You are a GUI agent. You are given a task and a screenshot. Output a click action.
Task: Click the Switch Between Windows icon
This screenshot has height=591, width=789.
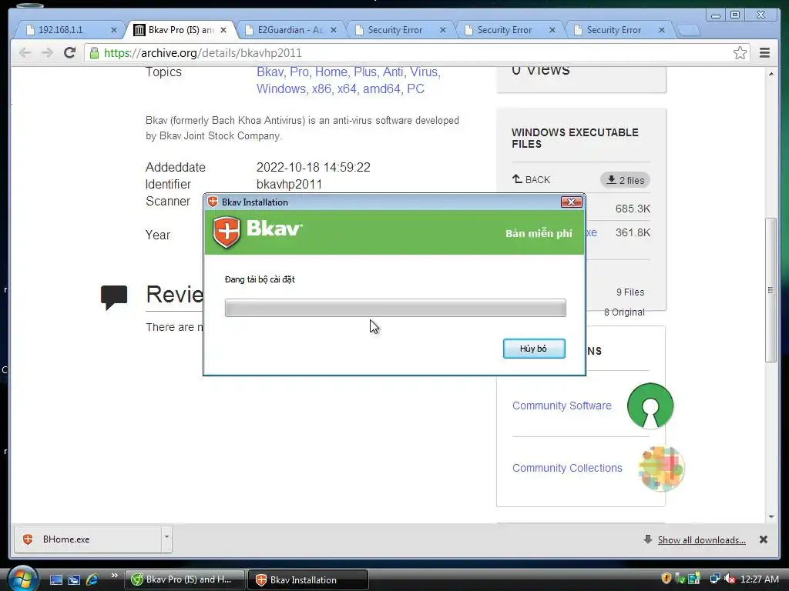(x=74, y=579)
